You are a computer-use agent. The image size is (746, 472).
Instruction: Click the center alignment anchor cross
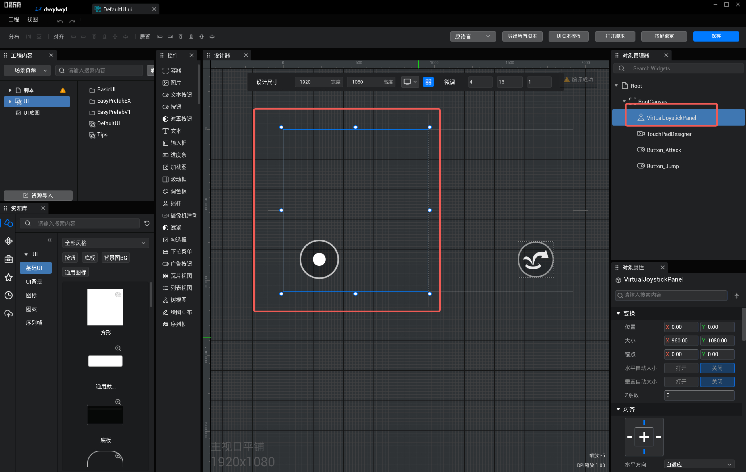(x=644, y=437)
